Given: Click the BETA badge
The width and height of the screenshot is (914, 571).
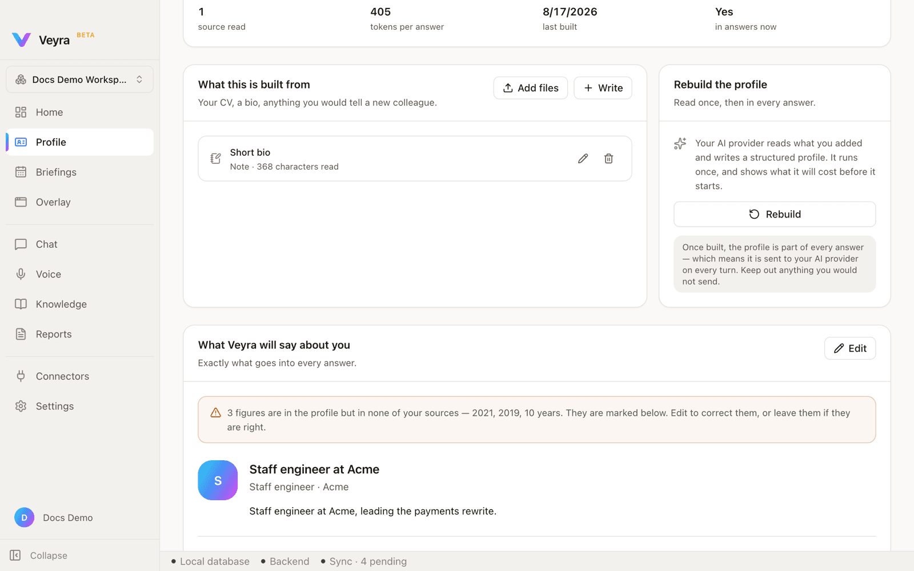Looking at the screenshot, I should (x=86, y=35).
